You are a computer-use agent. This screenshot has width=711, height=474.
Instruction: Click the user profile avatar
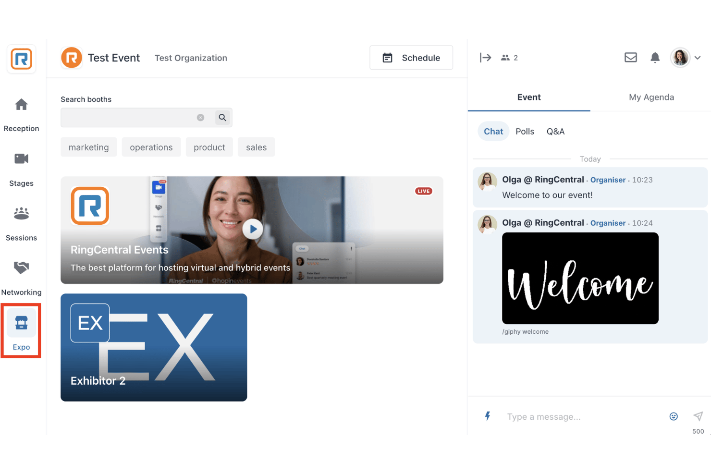point(680,58)
